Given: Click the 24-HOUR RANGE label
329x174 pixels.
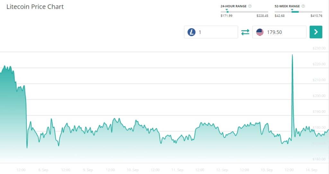Looking at the screenshot, I should tap(233, 6).
